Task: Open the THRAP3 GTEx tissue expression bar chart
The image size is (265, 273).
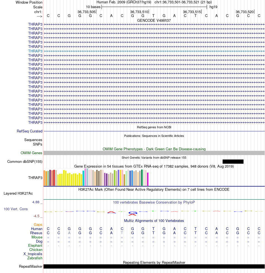Action: click(96, 177)
